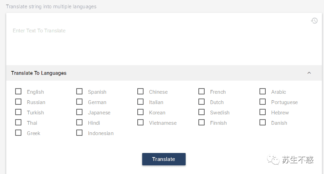Tick the Chinese checkbox
This screenshot has height=174, width=324.
click(x=140, y=91)
